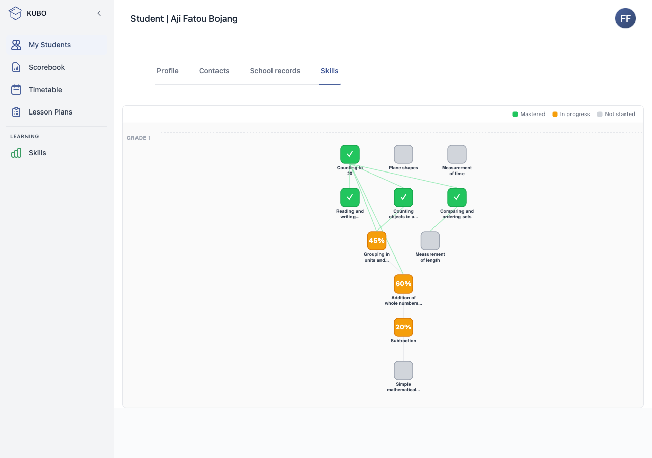Click the In progress orange legend swatch
Viewport: 652px width, 458px height.
point(555,114)
